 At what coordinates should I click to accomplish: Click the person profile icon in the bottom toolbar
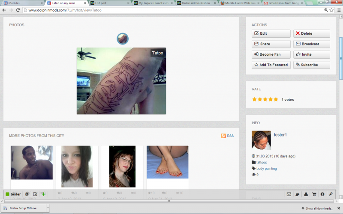pos(306,194)
